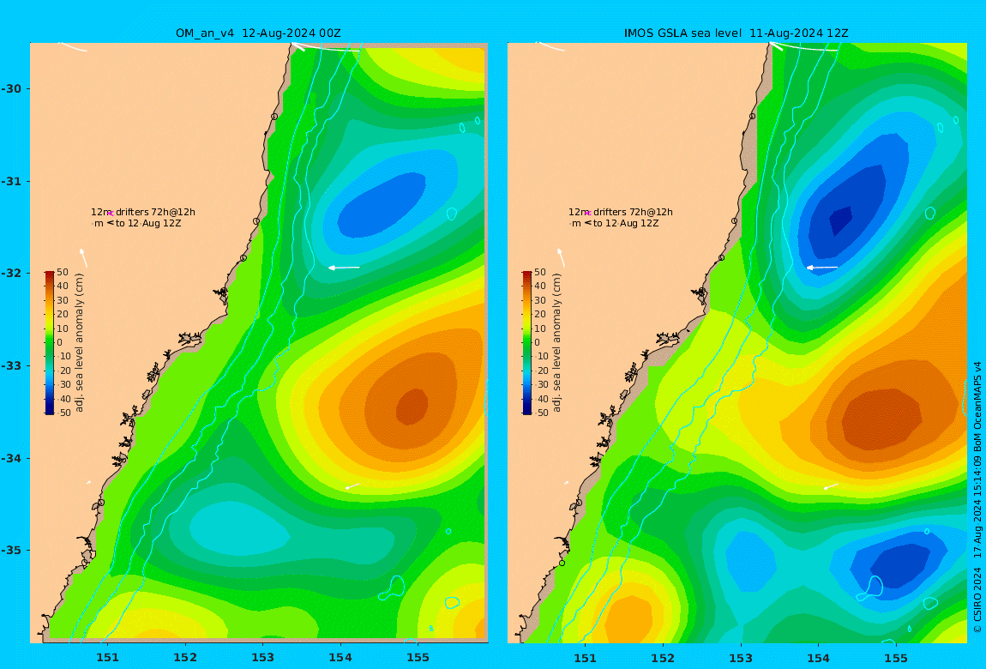Select the color scale bar on the IMOS GSLA map

click(527, 343)
